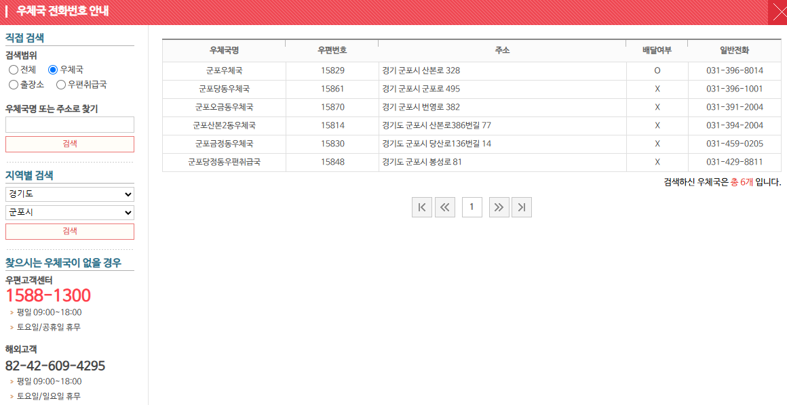This screenshot has height=405, width=787.
Task: Select the 군포금정동우체국 row name
Action: coord(225,144)
